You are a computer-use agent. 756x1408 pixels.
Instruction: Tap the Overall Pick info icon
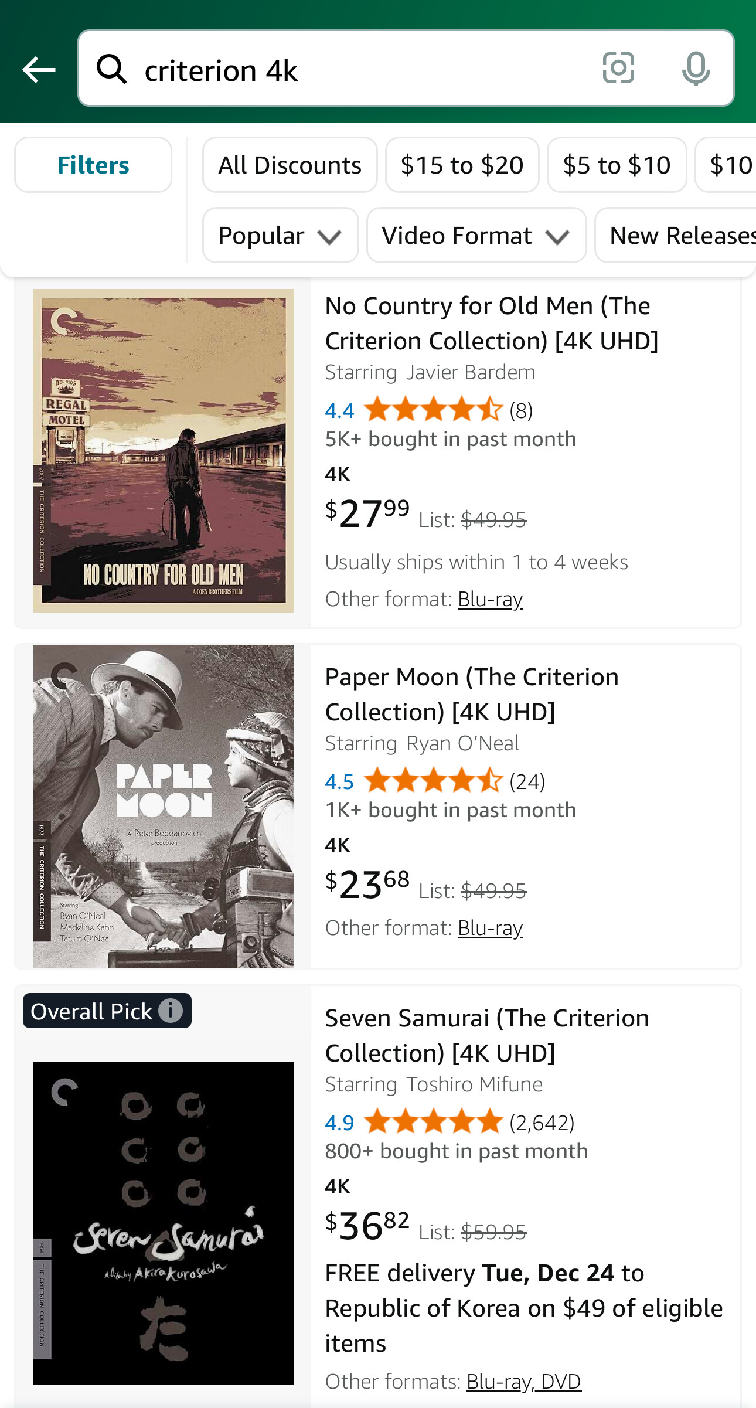(x=171, y=1011)
